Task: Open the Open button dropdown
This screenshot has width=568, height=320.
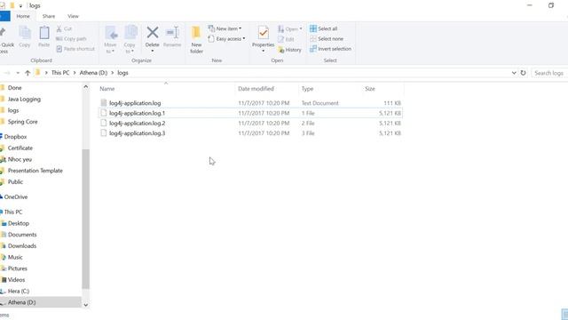Action: pyautogui.click(x=301, y=28)
